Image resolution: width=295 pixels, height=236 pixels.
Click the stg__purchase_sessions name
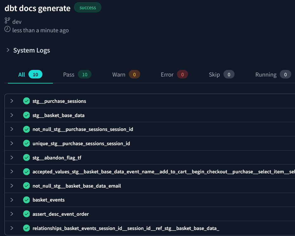pos(59,101)
